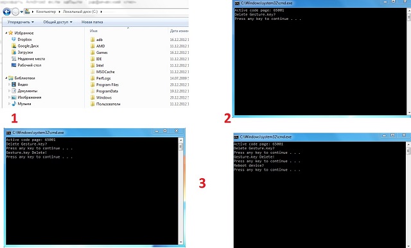
Task: Click 'Reboot device?' line in cmd window
Action: tap(249, 165)
